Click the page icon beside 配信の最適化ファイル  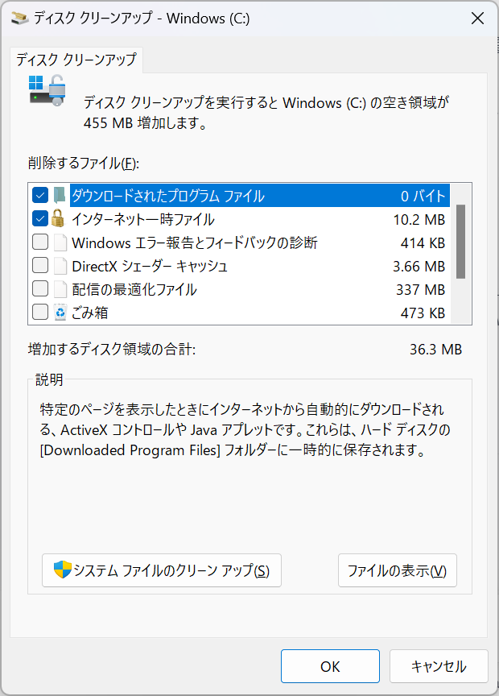pos(60,289)
